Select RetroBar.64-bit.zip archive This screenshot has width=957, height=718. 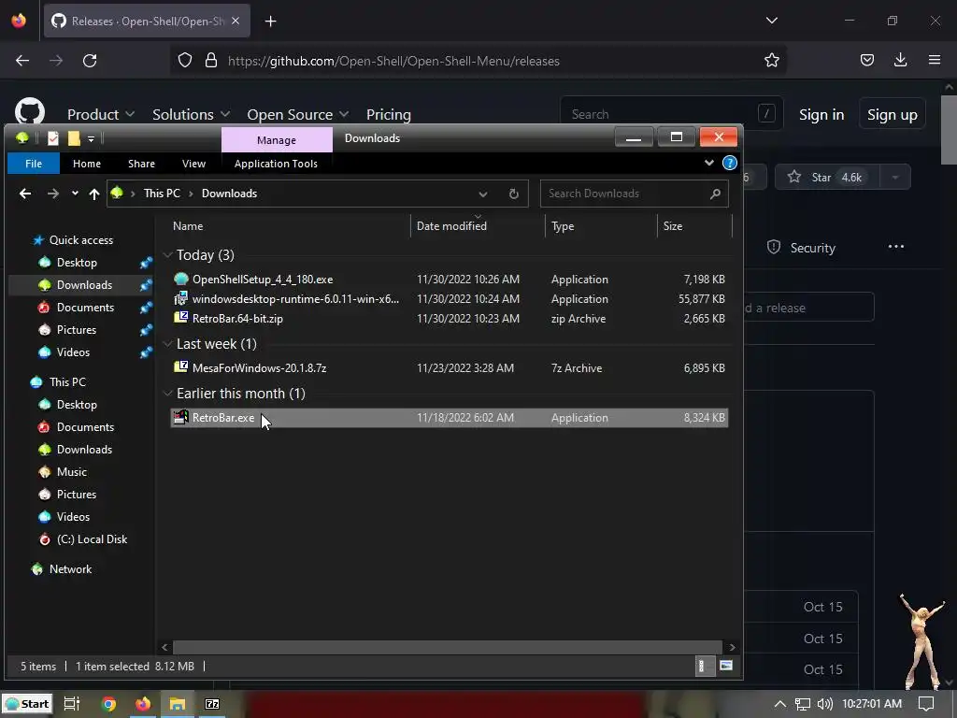[x=450, y=318]
